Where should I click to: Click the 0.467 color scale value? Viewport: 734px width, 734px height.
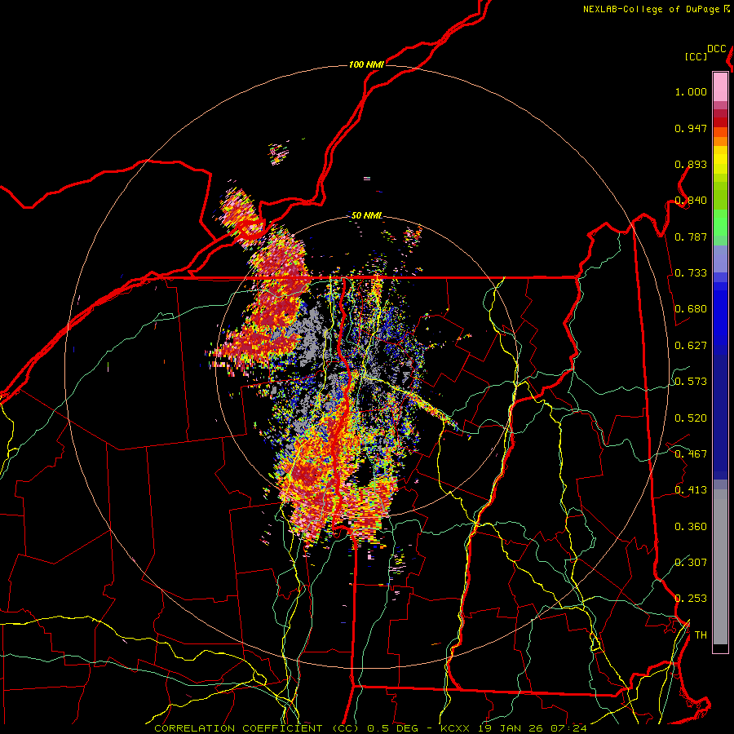691,454
